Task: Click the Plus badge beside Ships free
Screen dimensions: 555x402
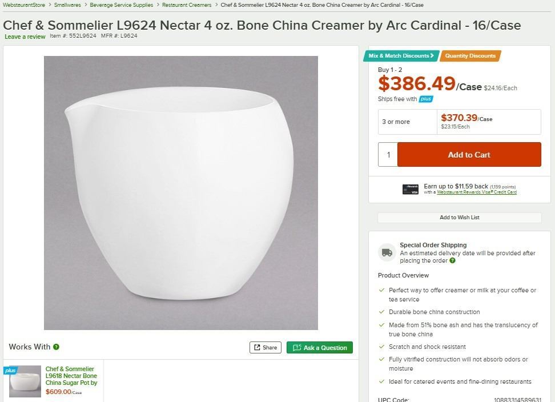Action: coord(426,99)
